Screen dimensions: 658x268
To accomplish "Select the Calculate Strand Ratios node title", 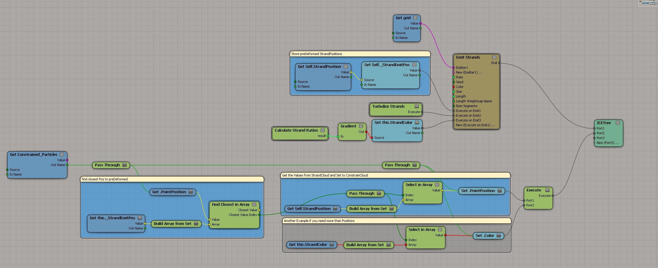I will [296, 130].
